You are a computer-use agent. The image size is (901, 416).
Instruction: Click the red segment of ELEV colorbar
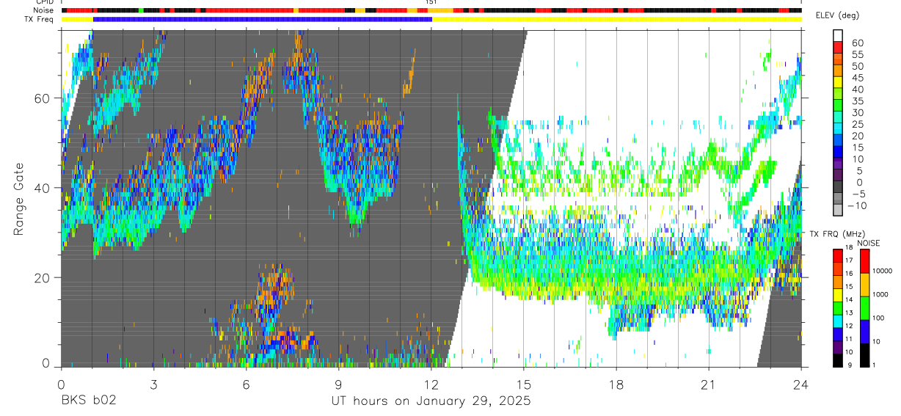(x=838, y=48)
